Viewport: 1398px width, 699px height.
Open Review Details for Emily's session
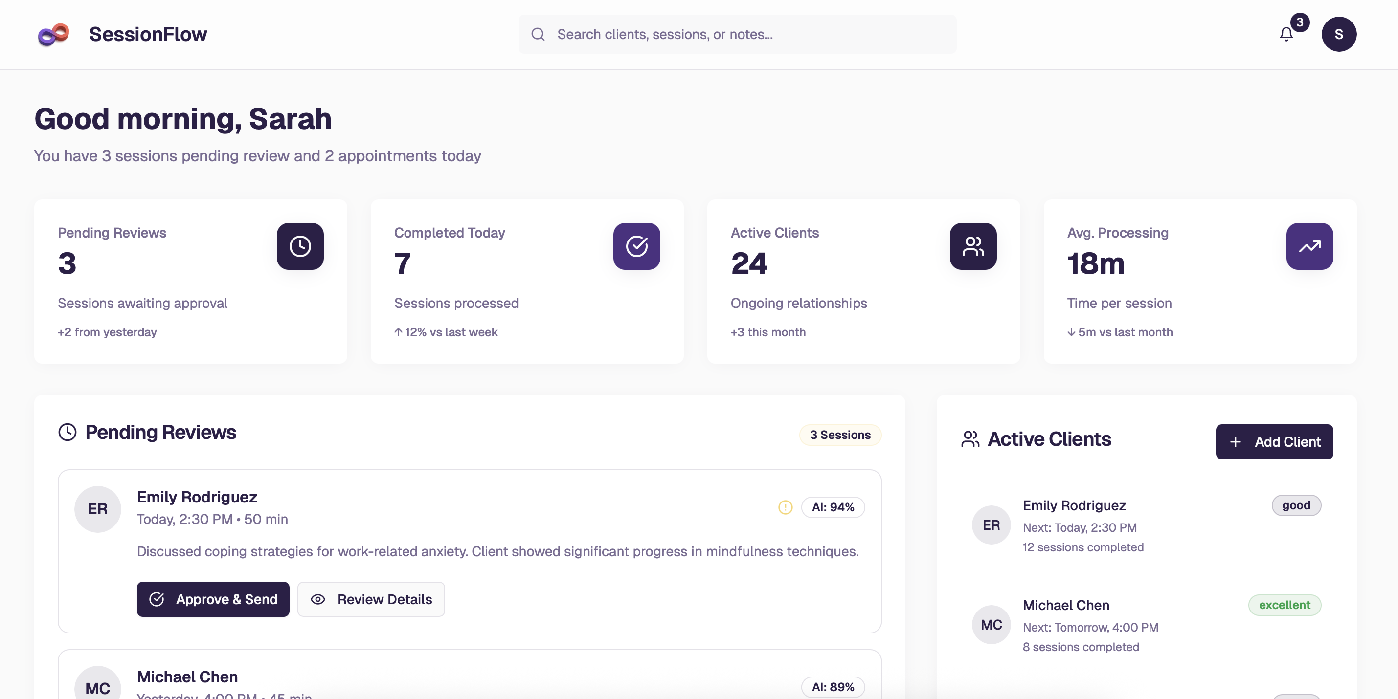[x=371, y=599]
